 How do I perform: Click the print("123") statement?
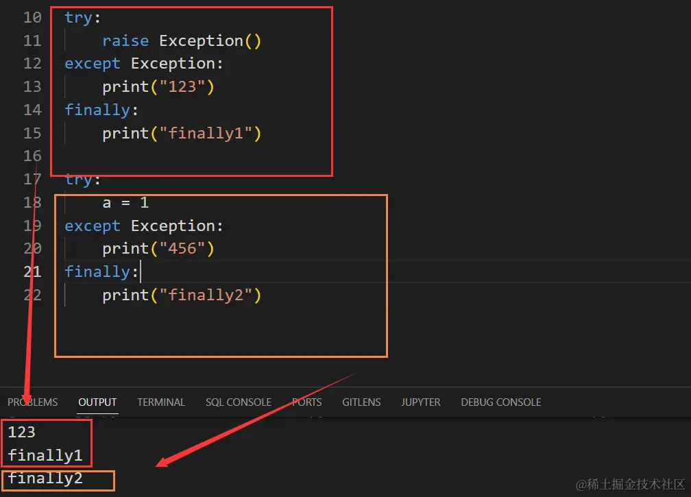(x=158, y=87)
